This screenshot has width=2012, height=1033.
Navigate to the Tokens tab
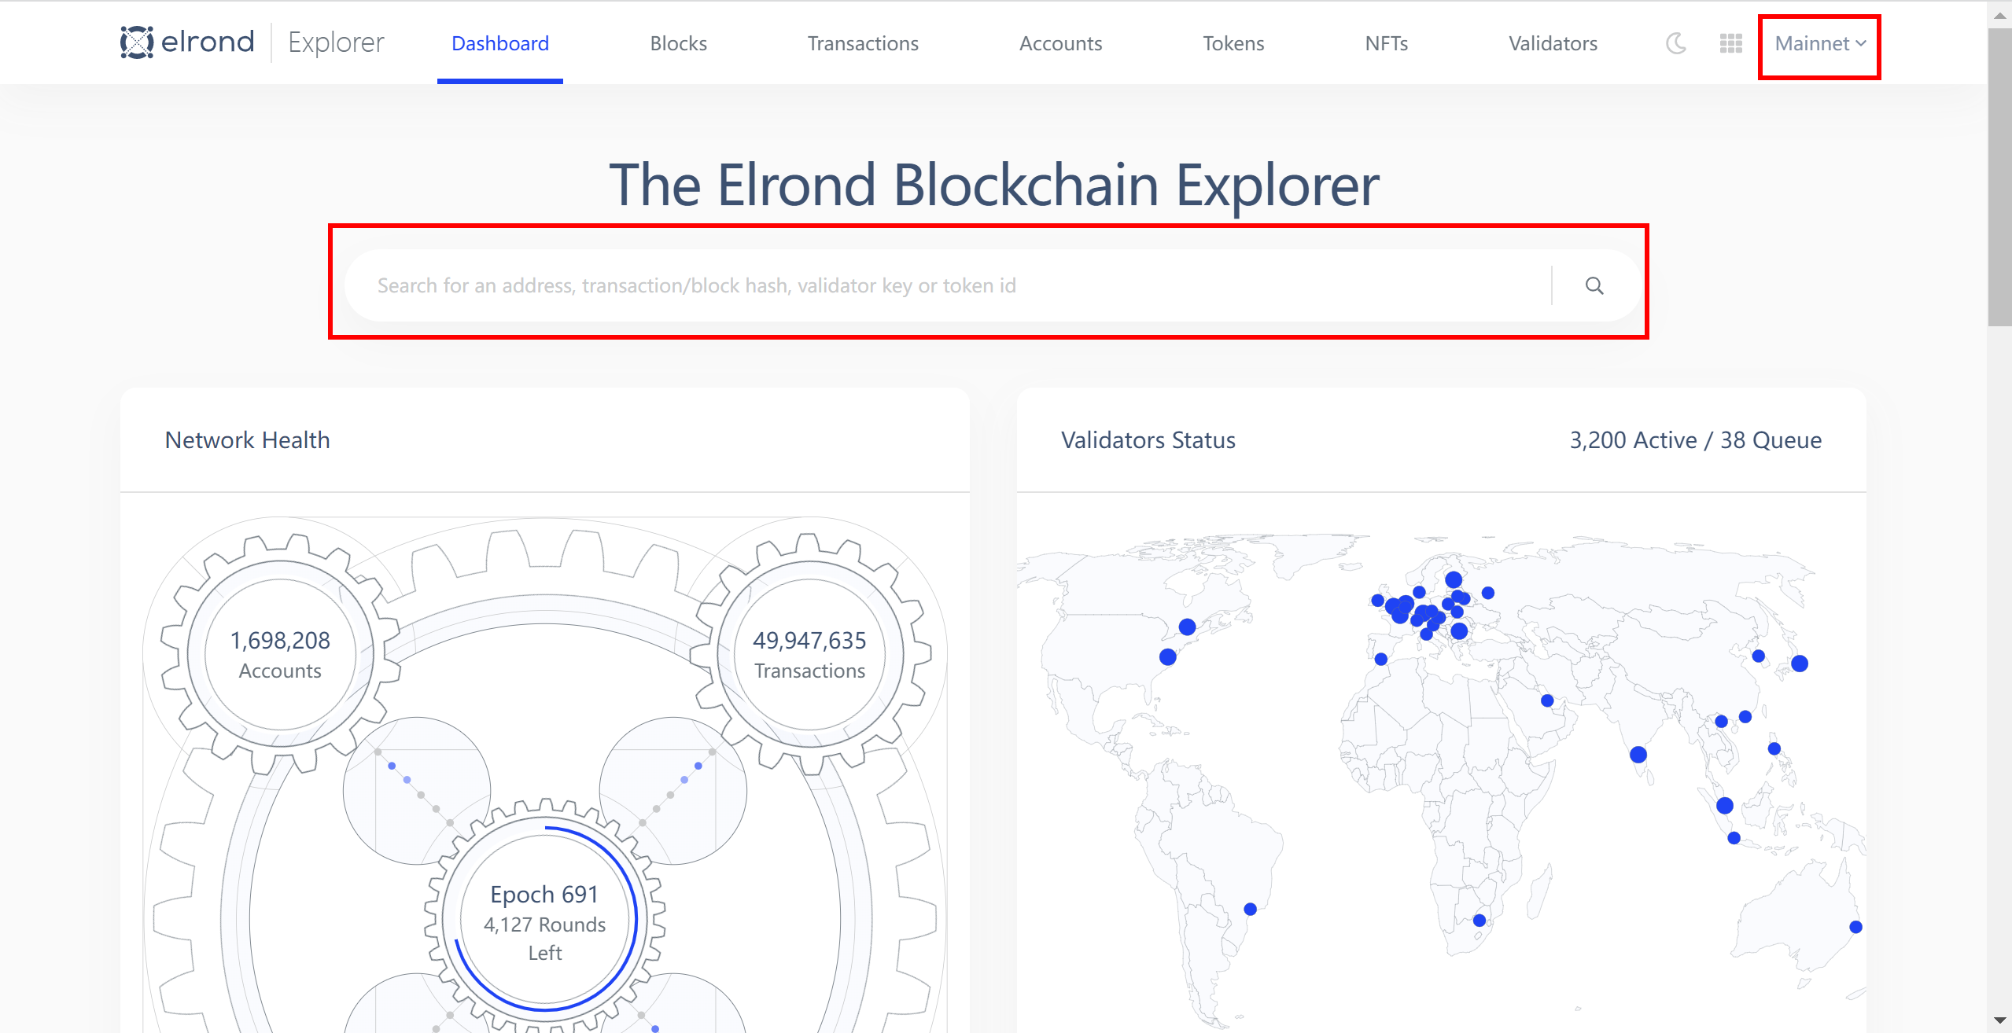pyautogui.click(x=1233, y=44)
